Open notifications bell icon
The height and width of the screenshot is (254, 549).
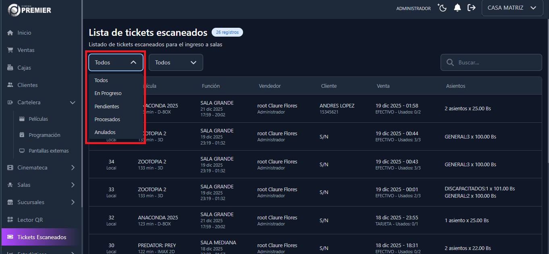coord(457,8)
